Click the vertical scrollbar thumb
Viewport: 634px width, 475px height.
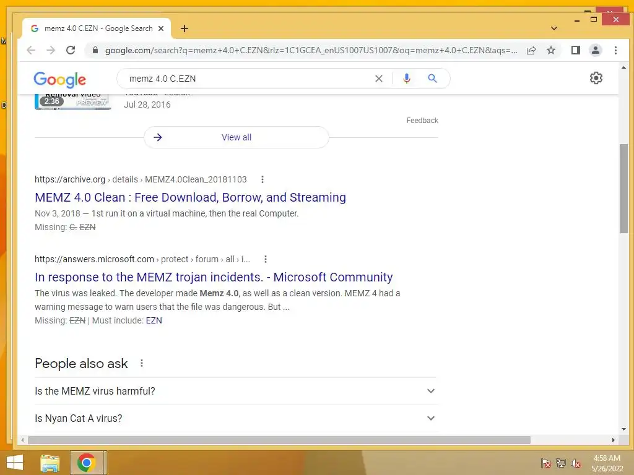pos(623,189)
